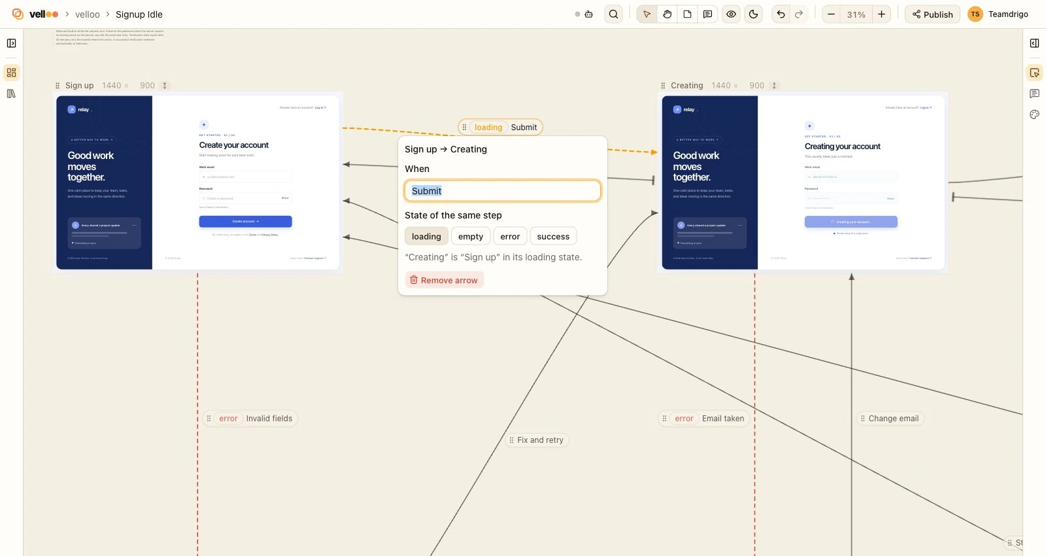Image resolution: width=1046 pixels, height=556 pixels.
Task: Open the theme palette icon on the right
Action: pos(1034,114)
